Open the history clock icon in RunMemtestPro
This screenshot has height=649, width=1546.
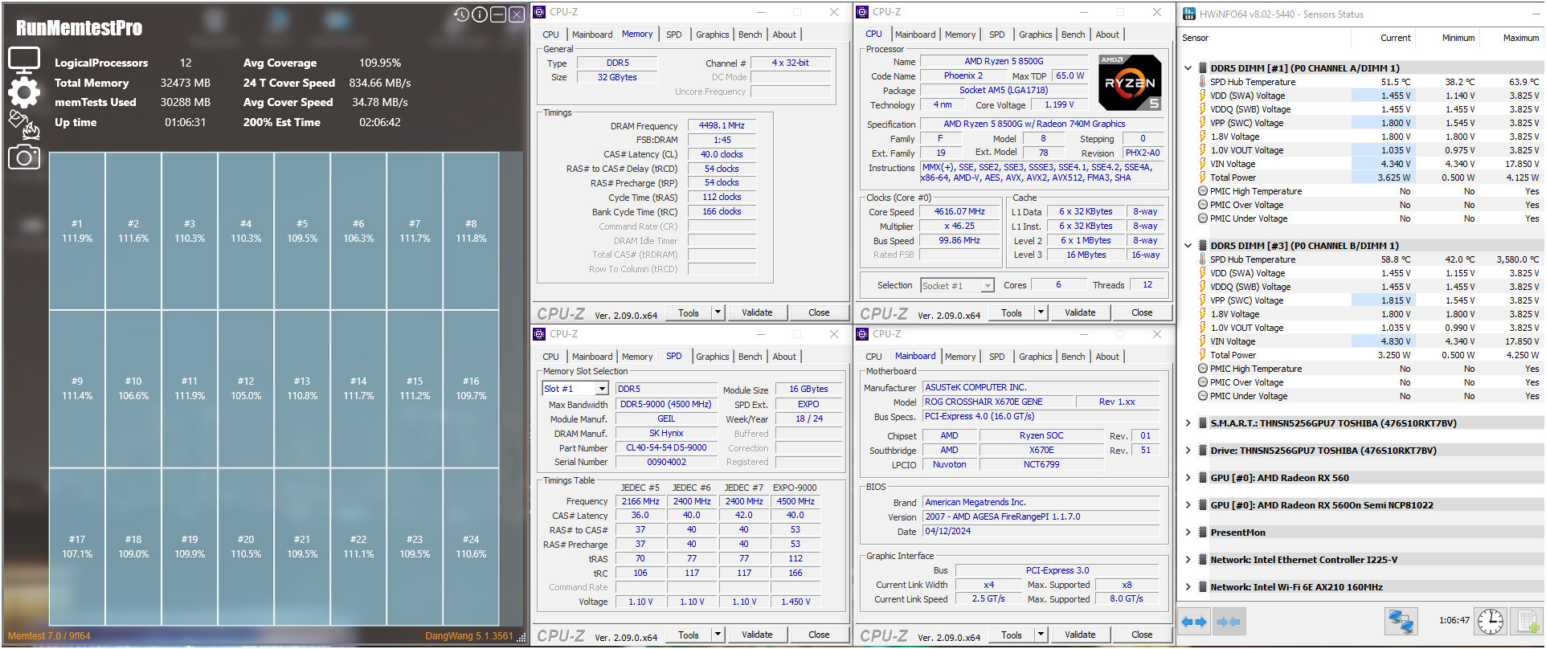point(461,14)
